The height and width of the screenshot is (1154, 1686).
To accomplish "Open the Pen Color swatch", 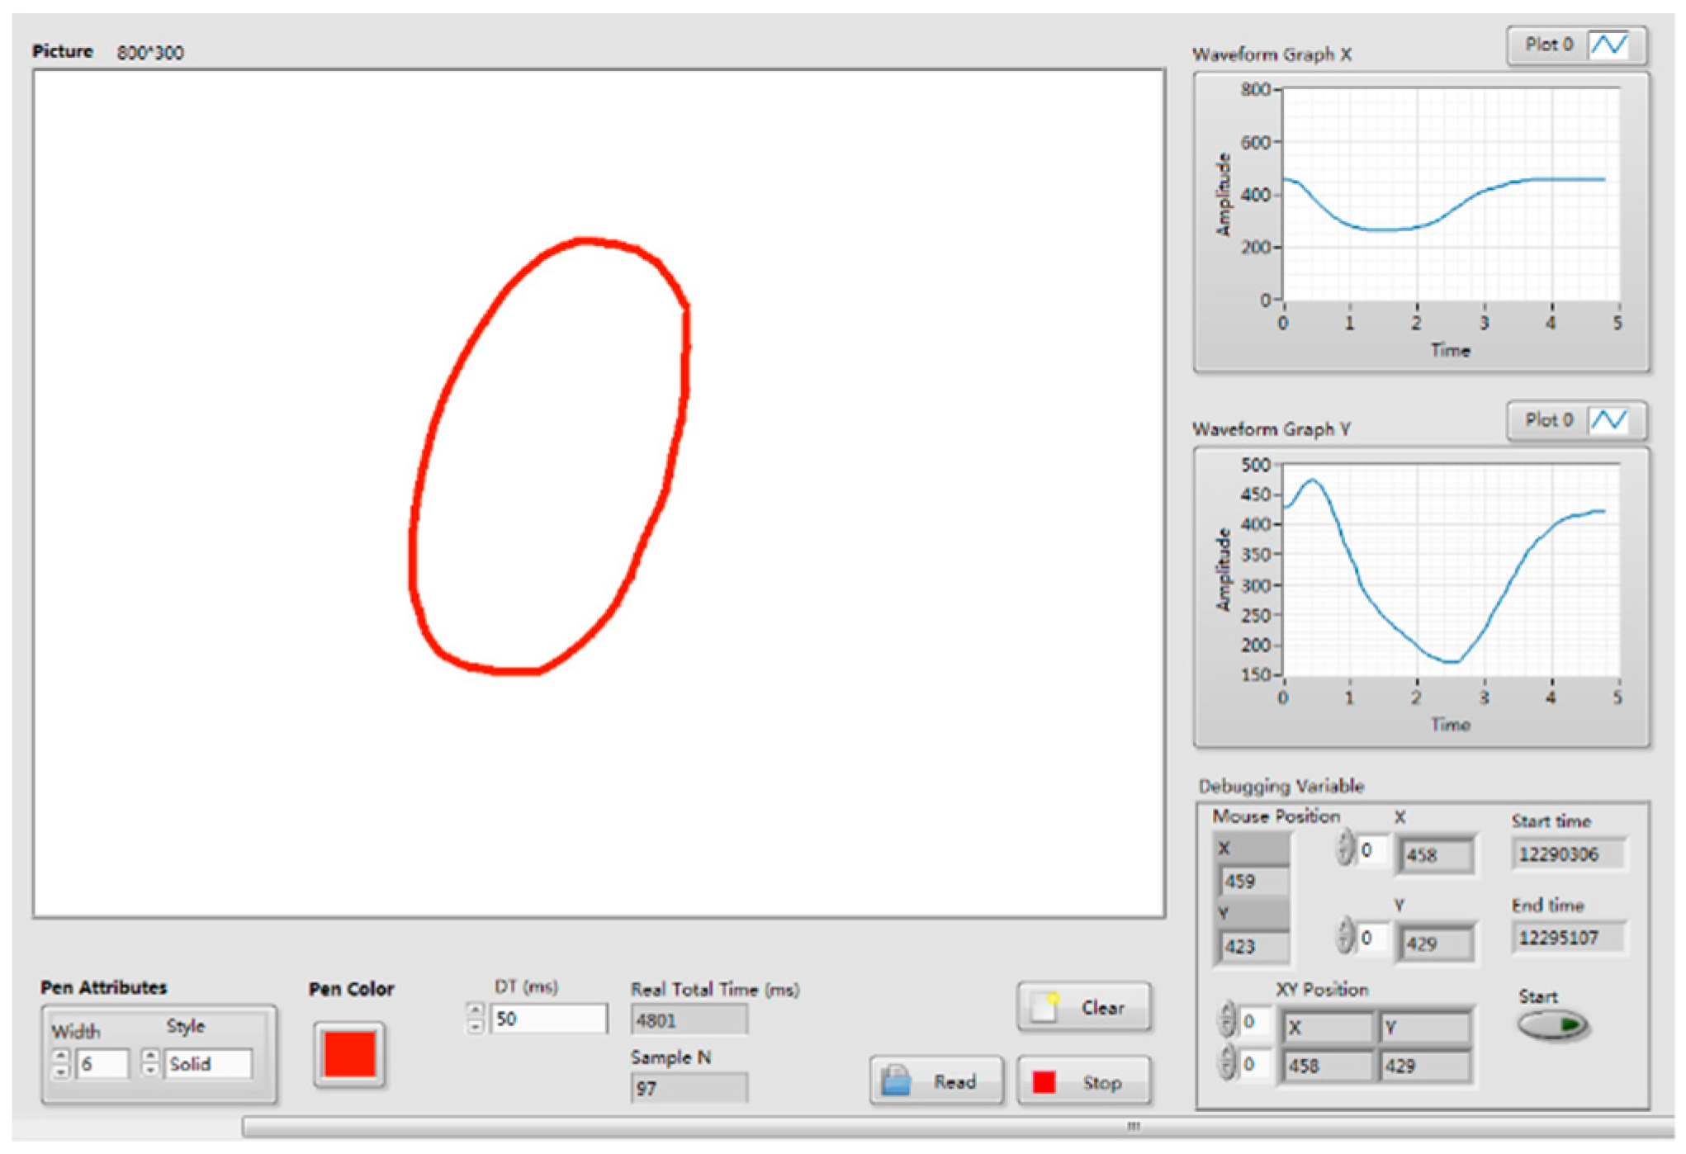I will point(349,1054).
